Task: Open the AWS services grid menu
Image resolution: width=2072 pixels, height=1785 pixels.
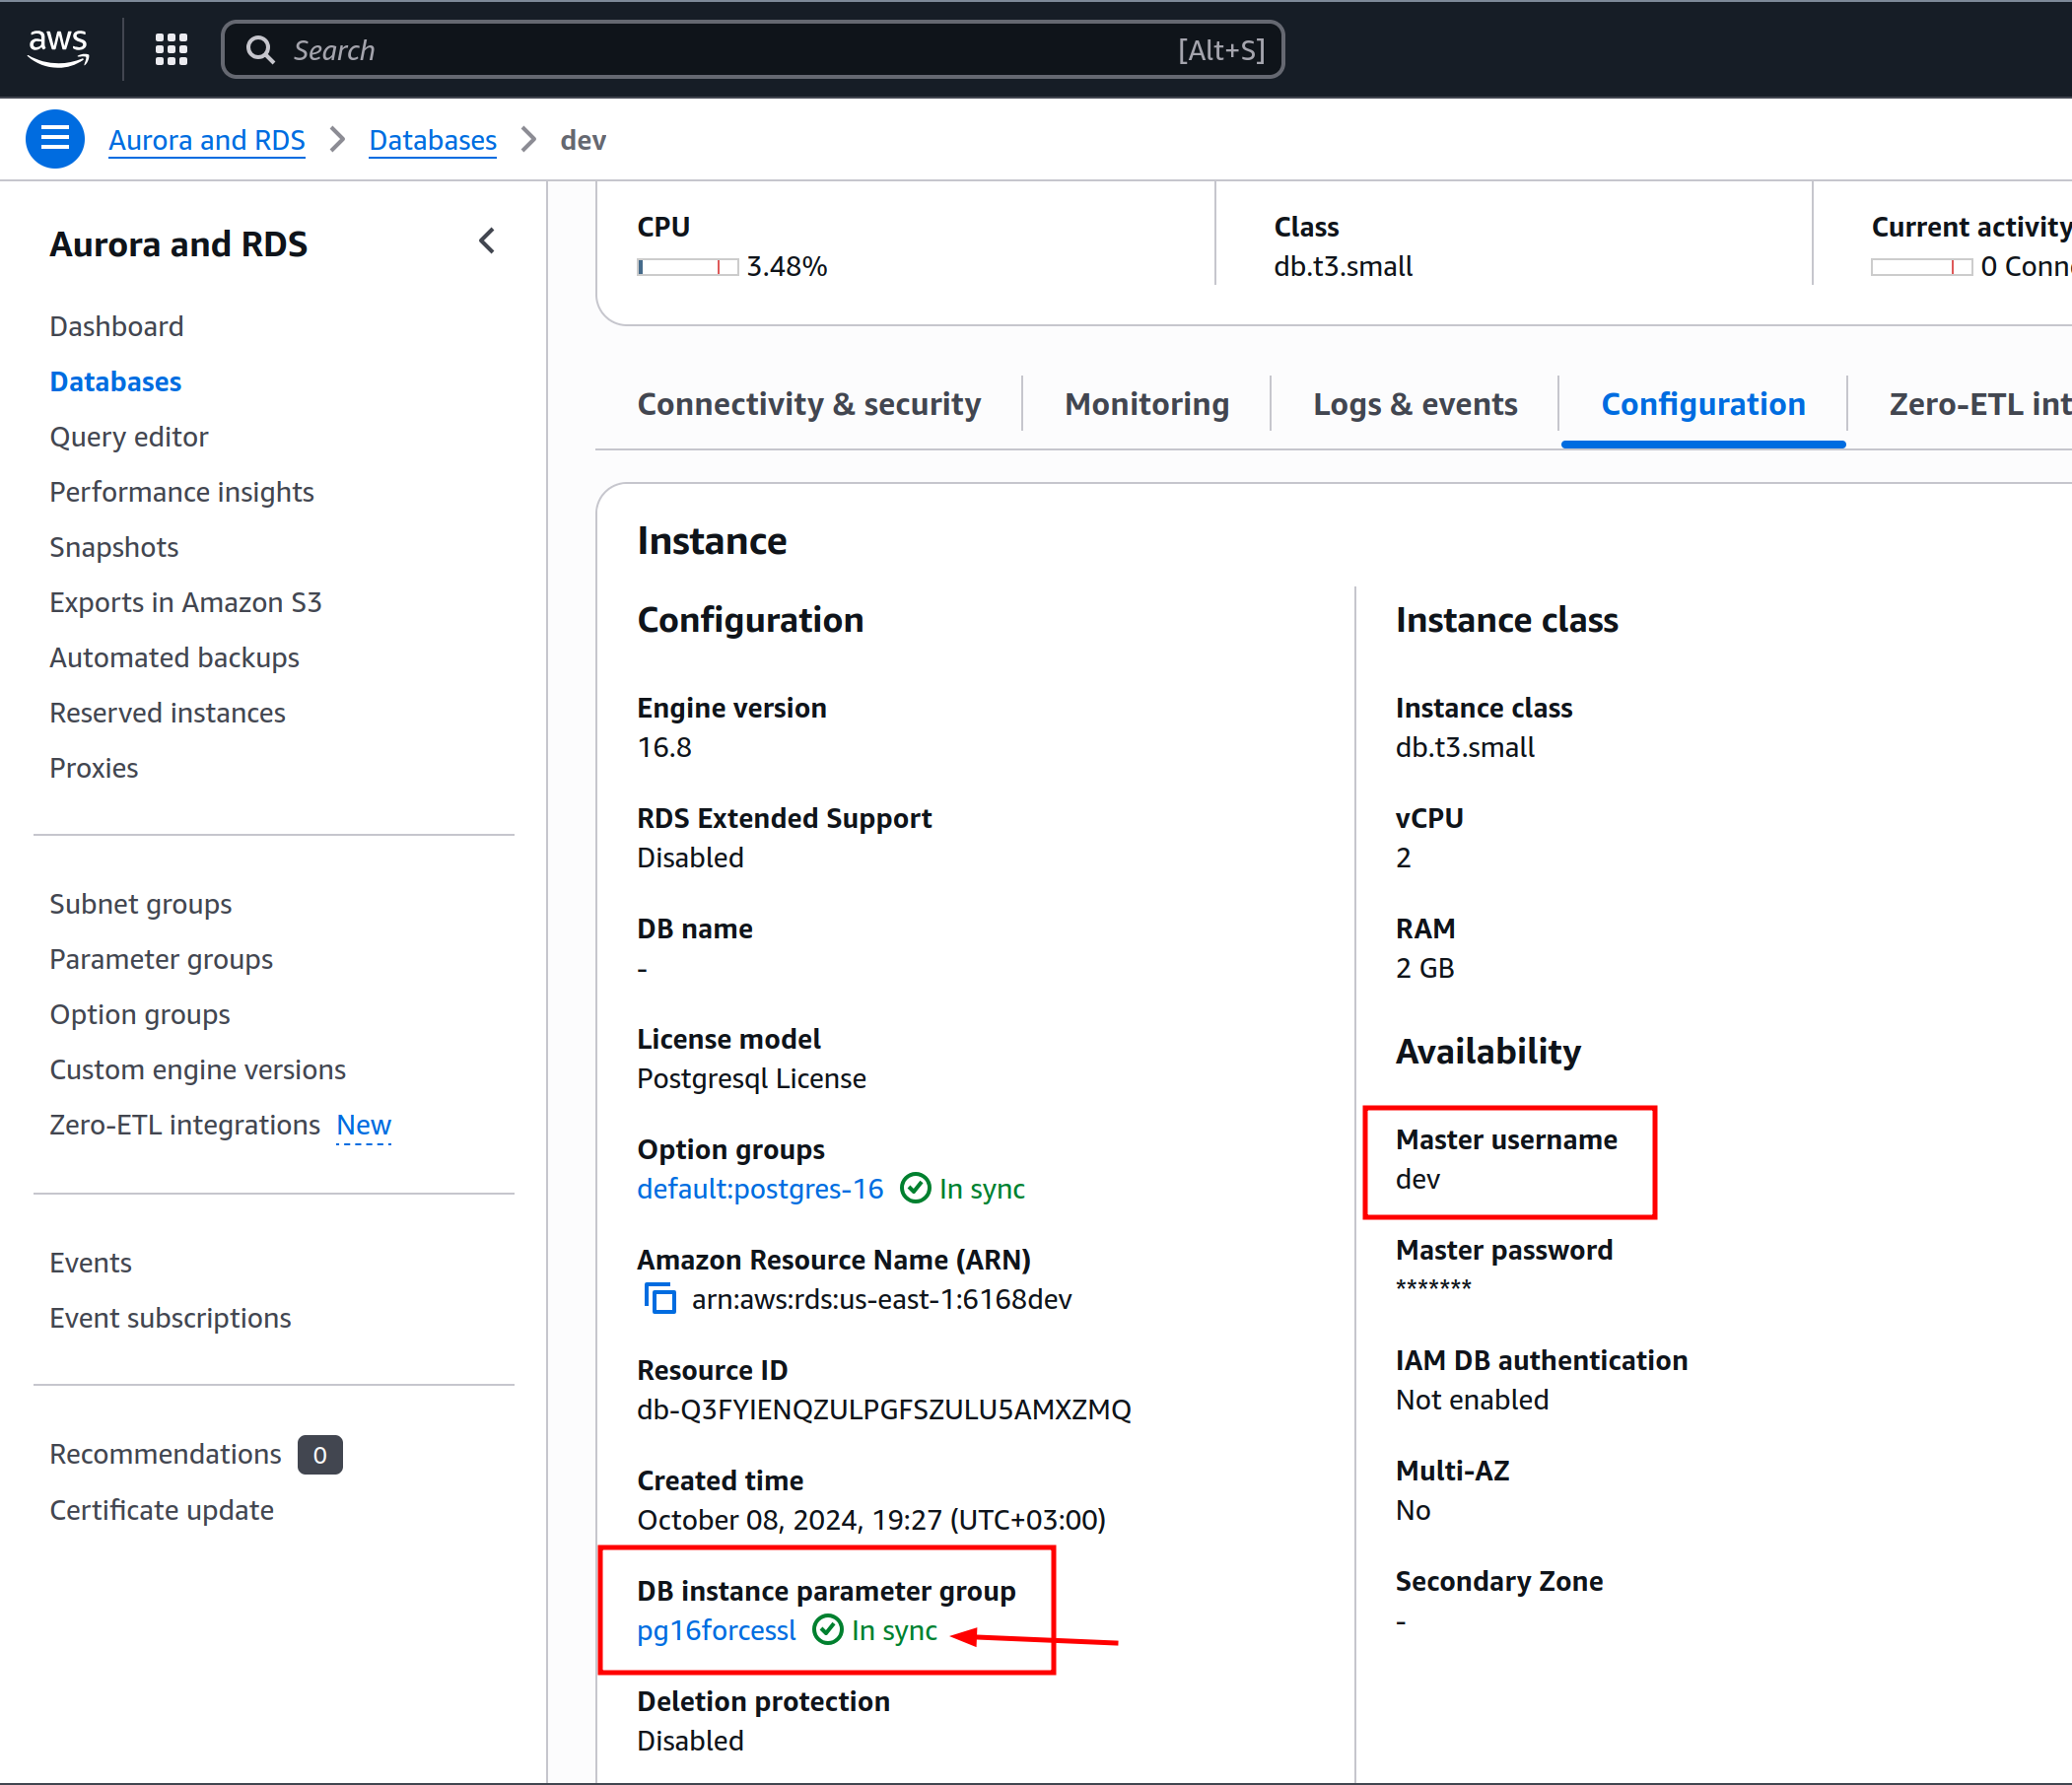Action: [171, 49]
